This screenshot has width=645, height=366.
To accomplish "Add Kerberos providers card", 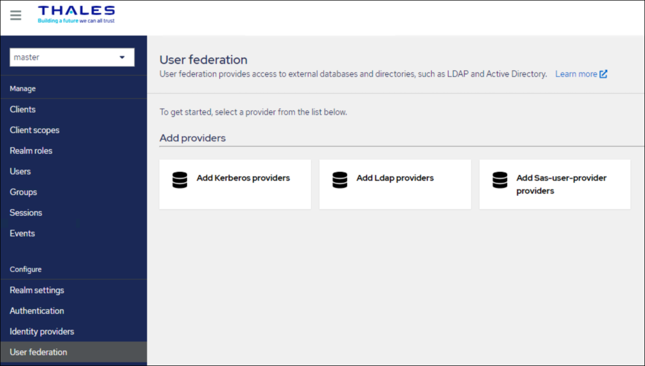I will click(x=235, y=184).
